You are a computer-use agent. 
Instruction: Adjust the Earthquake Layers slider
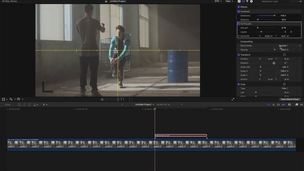pyautogui.click(x=261, y=32)
